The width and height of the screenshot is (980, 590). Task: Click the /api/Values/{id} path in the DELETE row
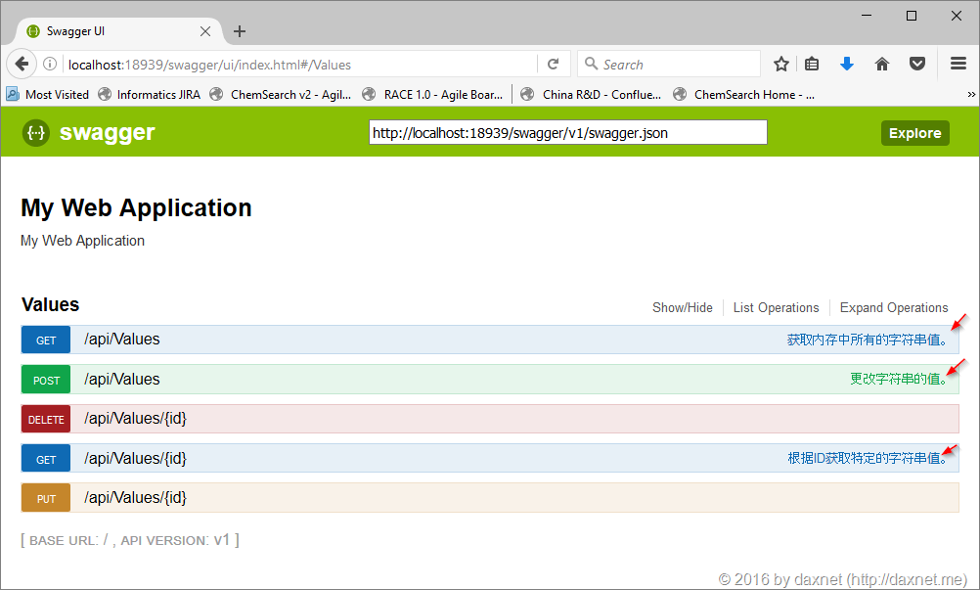(x=136, y=418)
